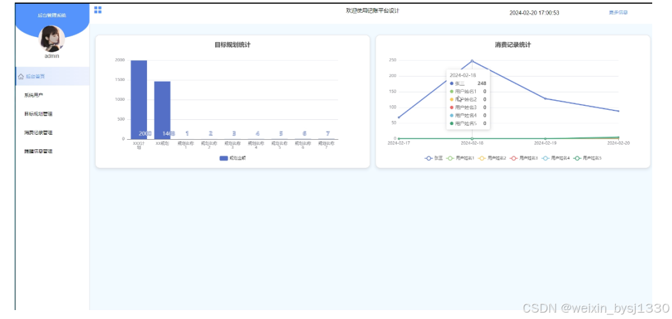
Task: Click the 2024-02-20 x-axis label
Action: (618, 143)
